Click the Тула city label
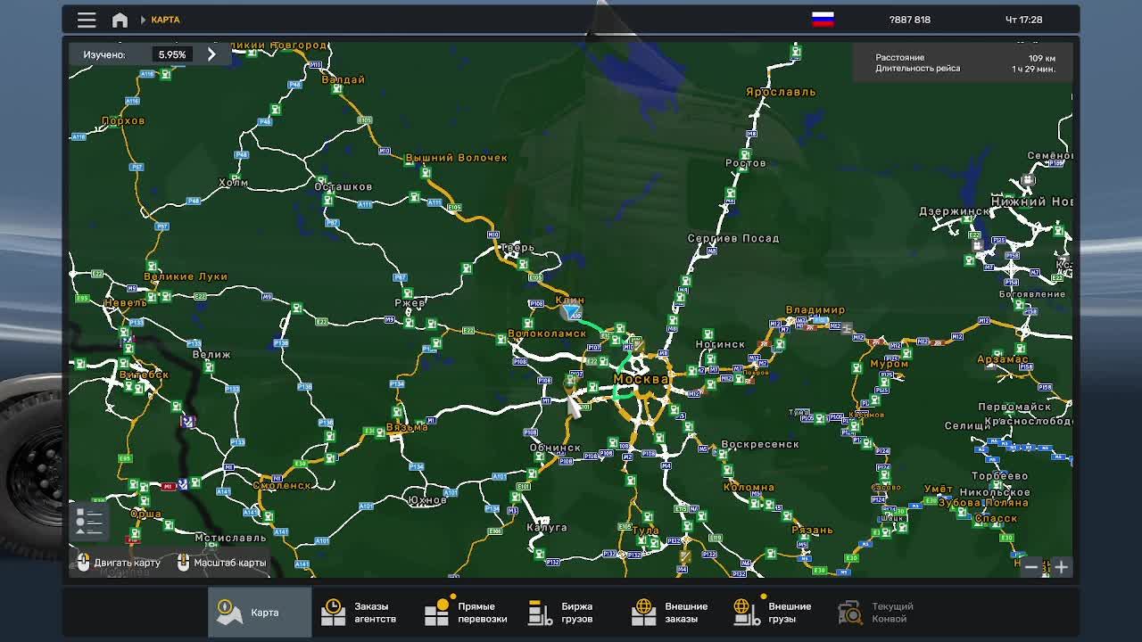This screenshot has width=1142, height=642. [x=645, y=531]
